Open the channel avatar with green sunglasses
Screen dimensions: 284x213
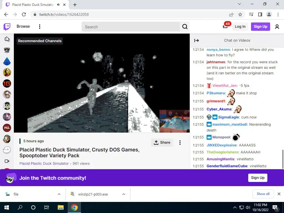click(7, 106)
